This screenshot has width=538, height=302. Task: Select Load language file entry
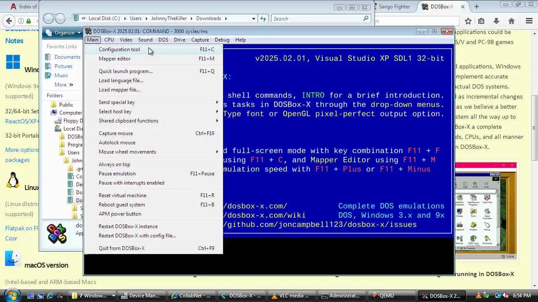point(154,81)
